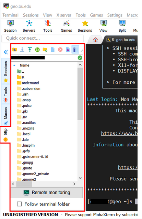Image resolution: width=142 pixels, height=219 pixels.
Task: Open the Sessions side tab
Action: coord(5,71)
